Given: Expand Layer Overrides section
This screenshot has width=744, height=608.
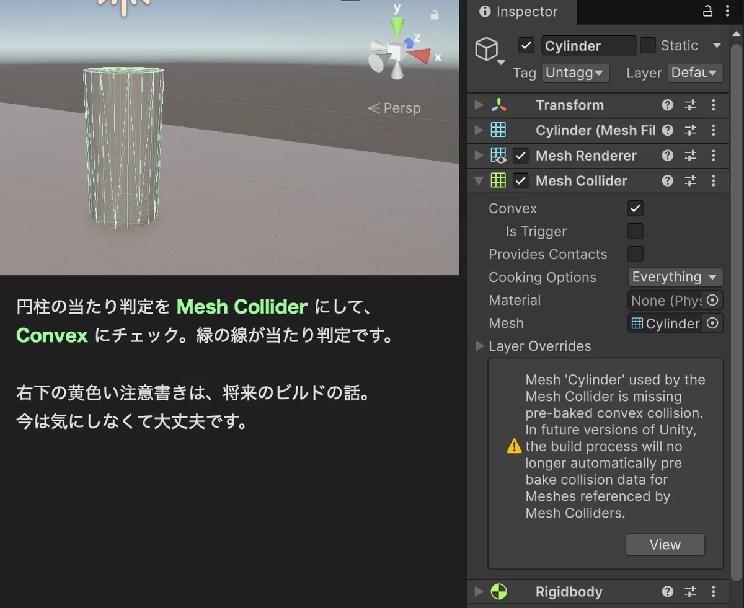Looking at the screenshot, I should [x=480, y=346].
